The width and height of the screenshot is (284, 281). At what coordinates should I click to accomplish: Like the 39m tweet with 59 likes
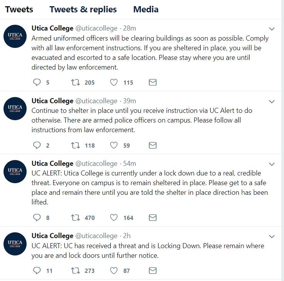pos(114,145)
